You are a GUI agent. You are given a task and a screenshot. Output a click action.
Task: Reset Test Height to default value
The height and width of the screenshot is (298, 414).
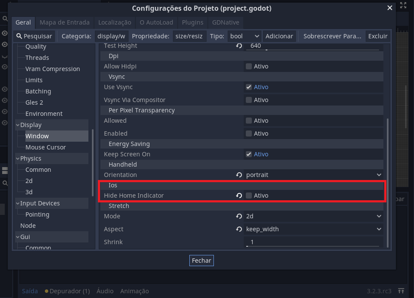239,46
